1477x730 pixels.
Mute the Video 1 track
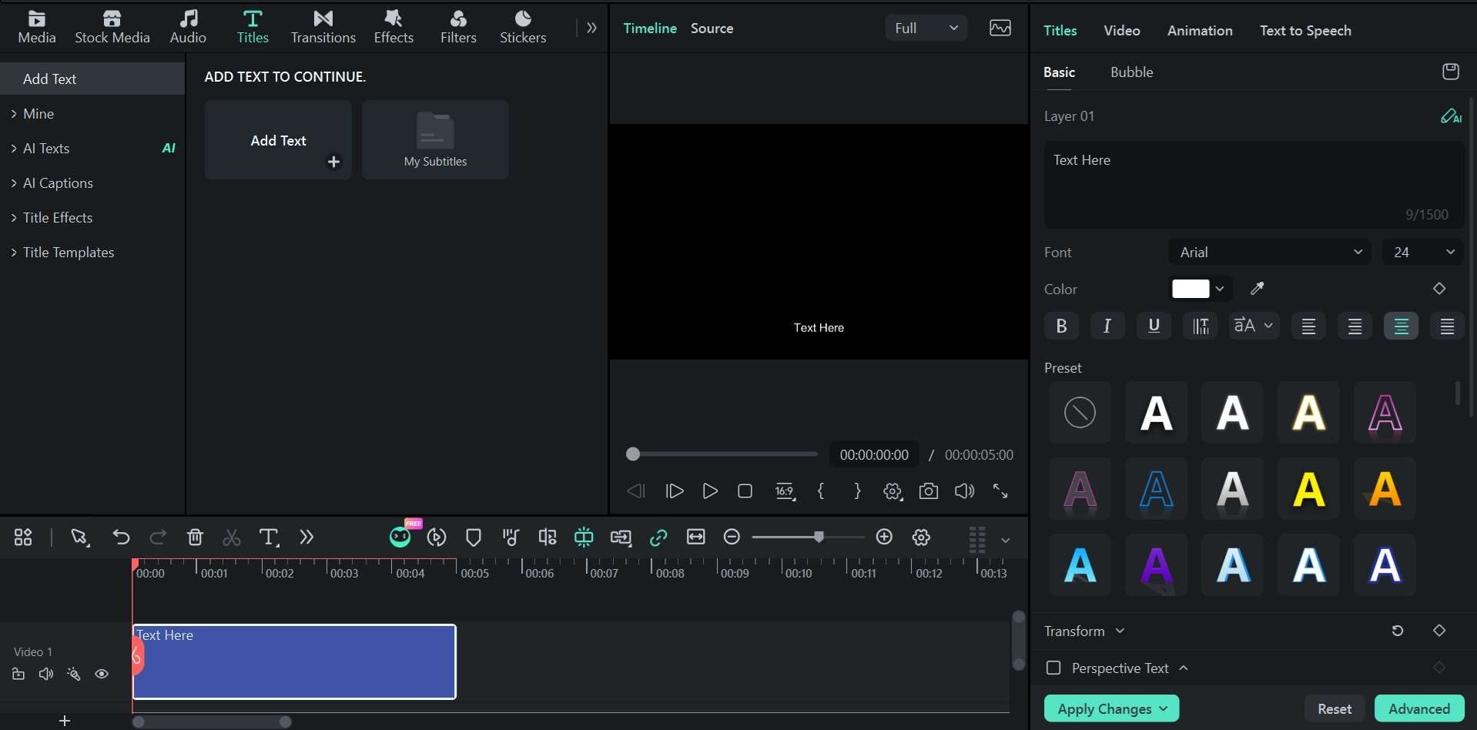[x=46, y=675]
